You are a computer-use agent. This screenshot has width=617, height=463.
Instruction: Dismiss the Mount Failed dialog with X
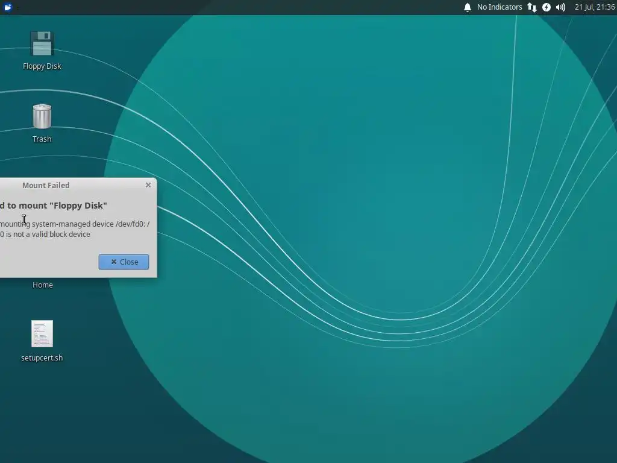point(148,185)
